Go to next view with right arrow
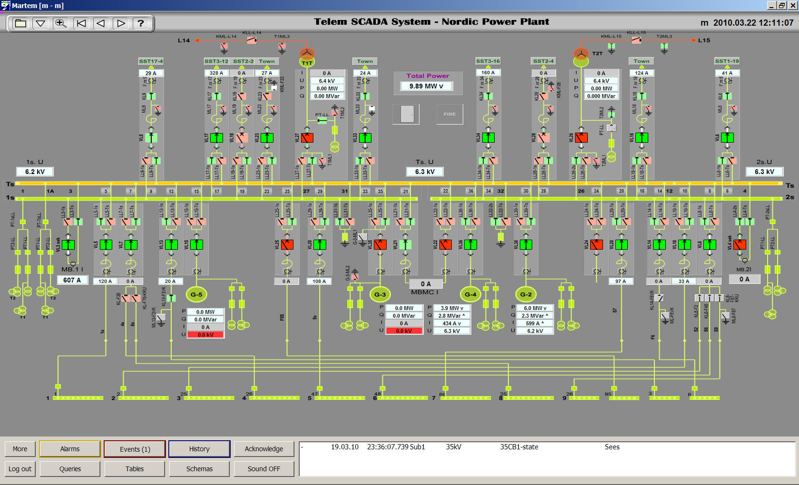The width and height of the screenshot is (799, 485). click(x=121, y=23)
